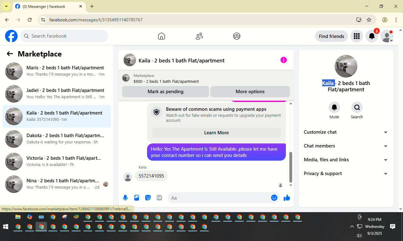
Task: Expand the Privacy & support section
Action: pyautogui.click(x=346, y=174)
